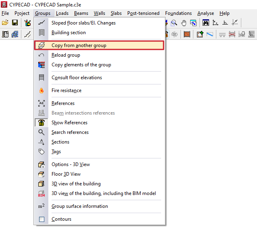Choose Sloped floor slabs/El. Changes
This screenshot has width=257, height=234.
click(99, 23)
